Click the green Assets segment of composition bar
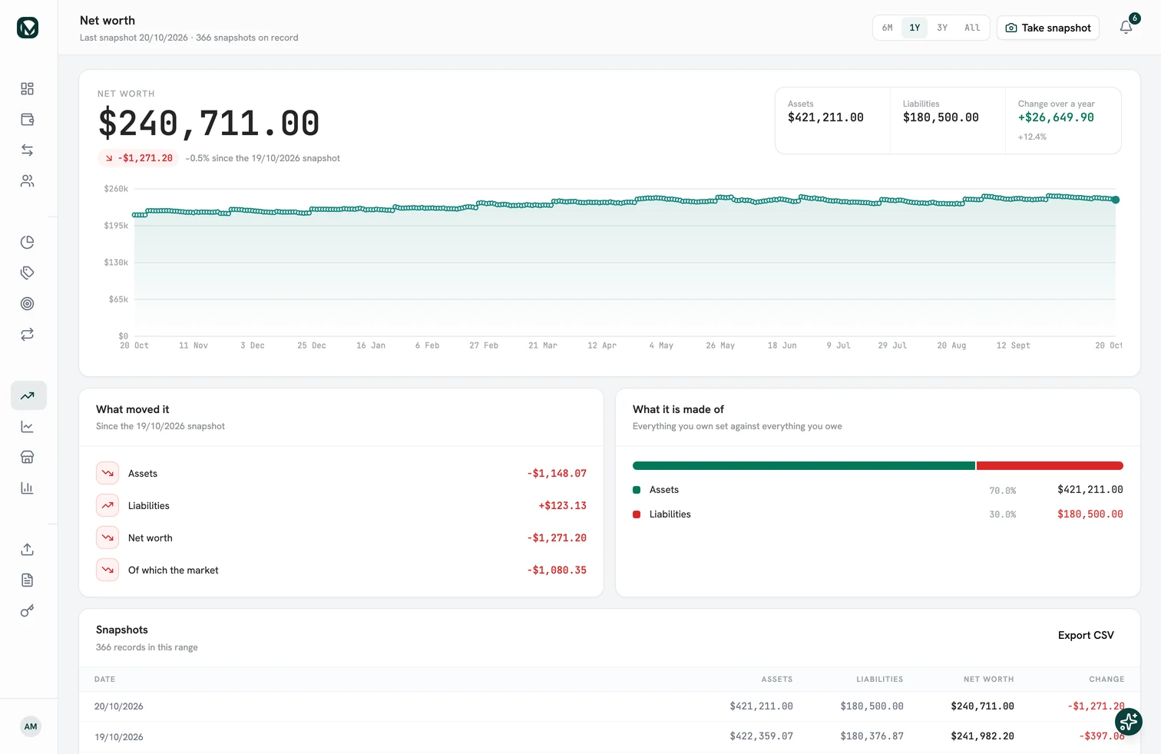The image size is (1161, 754). (803, 466)
